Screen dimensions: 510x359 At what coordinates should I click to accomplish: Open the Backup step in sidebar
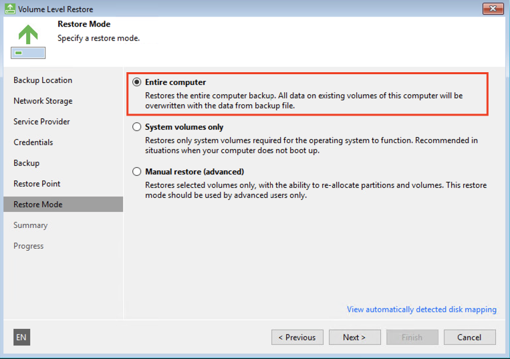[x=27, y=163]
